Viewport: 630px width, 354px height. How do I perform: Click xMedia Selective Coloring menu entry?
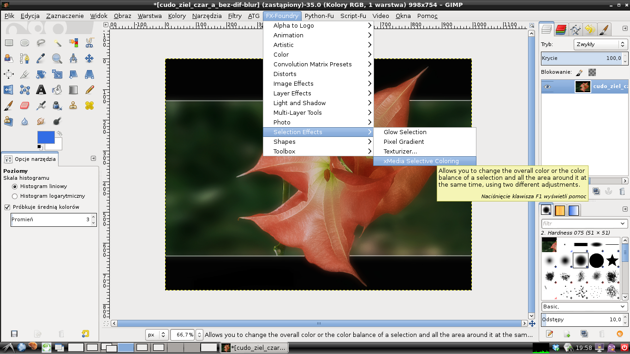(x=421, y=161)
